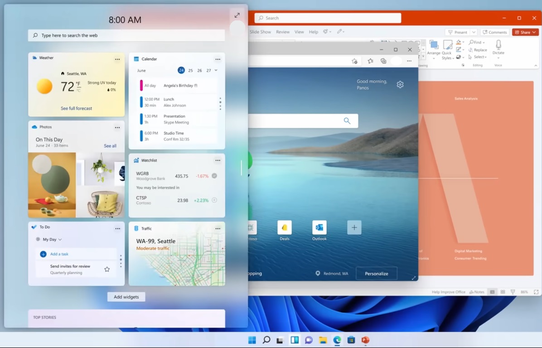Switch to the Review ribbon tab
This screenshot has width=542, height=348.
coord(283,32)
